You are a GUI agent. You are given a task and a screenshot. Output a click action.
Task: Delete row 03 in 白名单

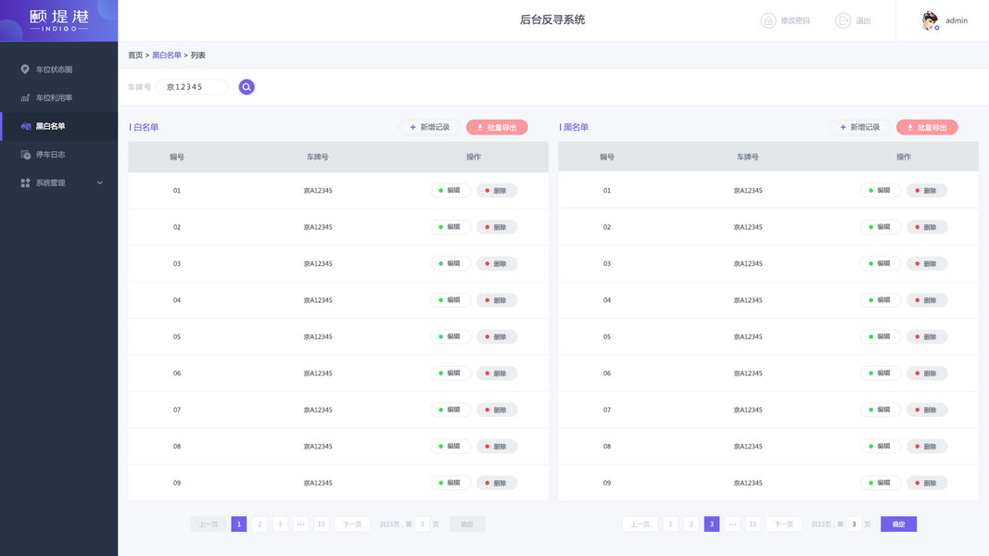click(x=497, y=263)
